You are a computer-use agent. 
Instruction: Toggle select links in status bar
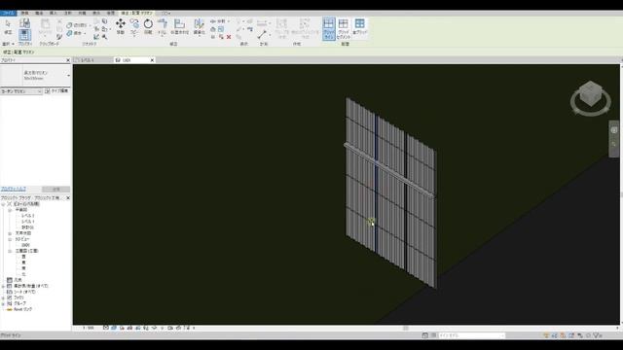546,335
